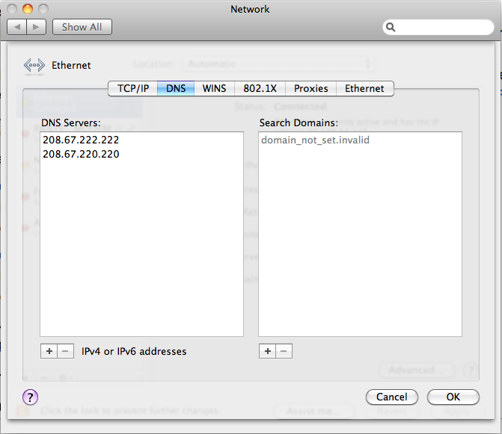Image resolution: width=502 pixels, height=434 pixels.
Task: Select the domain_not_set.invalid search domain
Action: 360,140
